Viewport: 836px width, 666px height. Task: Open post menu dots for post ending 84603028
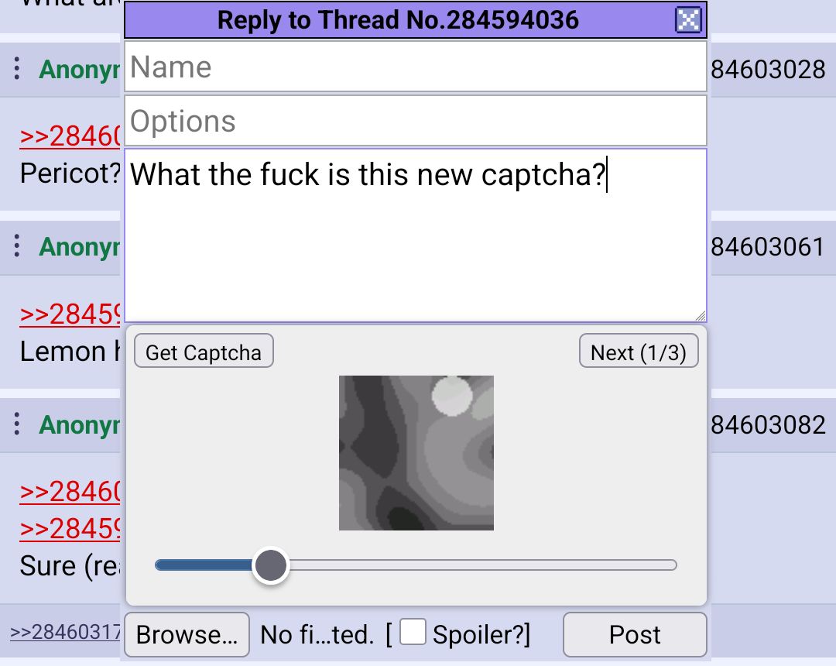click(17, 68)
